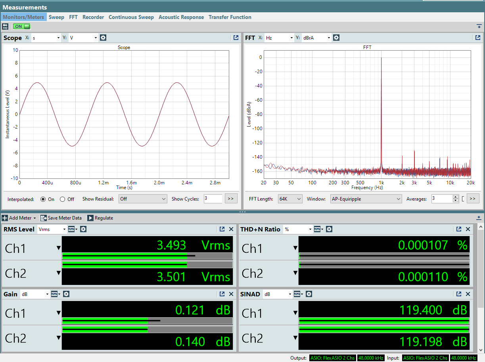Close the RMS Level meter
The height and width of the screenshot is (362, 485).
[232, 229]
